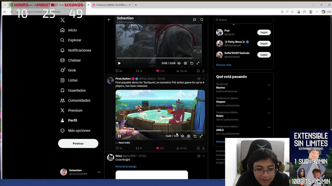Bookmark the Pirat_Nation post

[198, 148]
